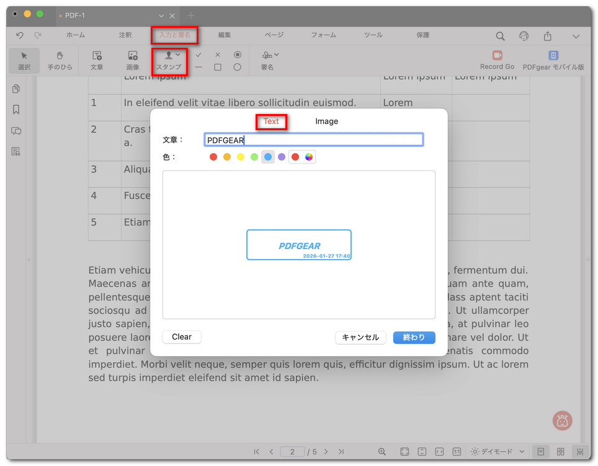This screenshot has height=466, width=598.
Task: Go to the last page
Action: (x=341, y=452)
